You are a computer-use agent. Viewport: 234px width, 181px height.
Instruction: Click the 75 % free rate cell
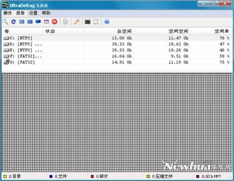224,62
